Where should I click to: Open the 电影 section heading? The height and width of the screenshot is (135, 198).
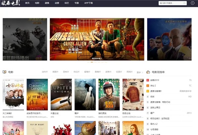[x=11, y=72]
